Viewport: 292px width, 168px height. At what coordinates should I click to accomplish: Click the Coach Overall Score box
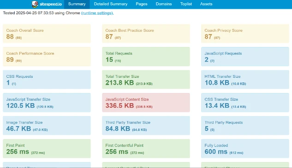[x=47, y=34]
